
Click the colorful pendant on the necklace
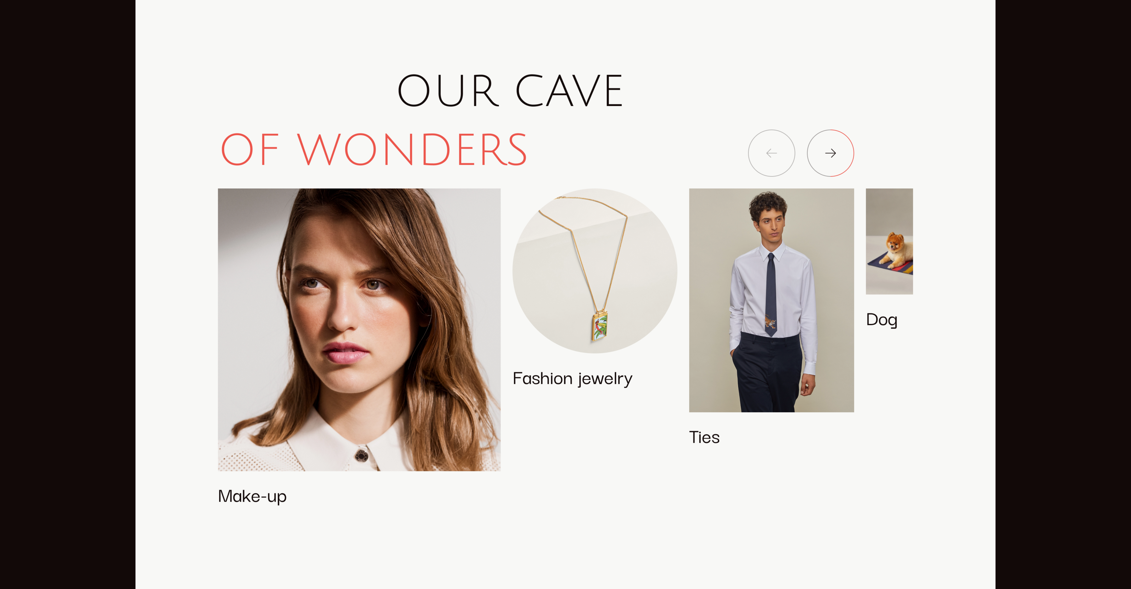(600, 326)
